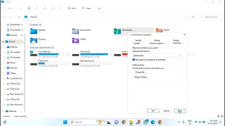Switch to the Location tab
This screenshot has height=126, width=225.
137,43
